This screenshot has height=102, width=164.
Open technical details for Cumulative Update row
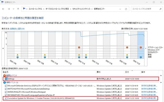pos(149,98)
